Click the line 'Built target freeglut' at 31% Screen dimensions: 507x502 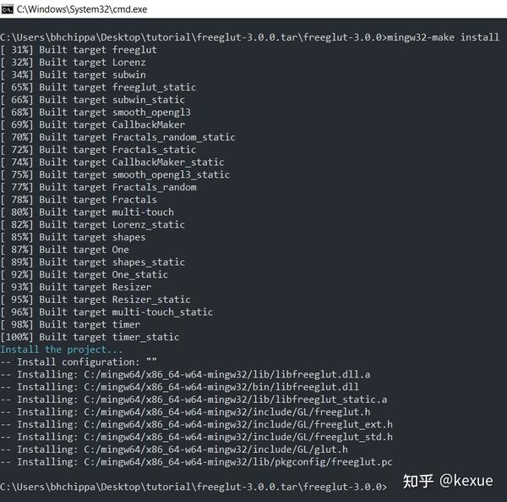pyautogui.click(x=79, y=50)
